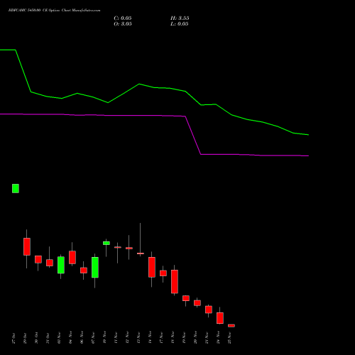This screenshot has height=355, width=355.
Task: Click the '31 Oct' date label
Action: (48, 338)
